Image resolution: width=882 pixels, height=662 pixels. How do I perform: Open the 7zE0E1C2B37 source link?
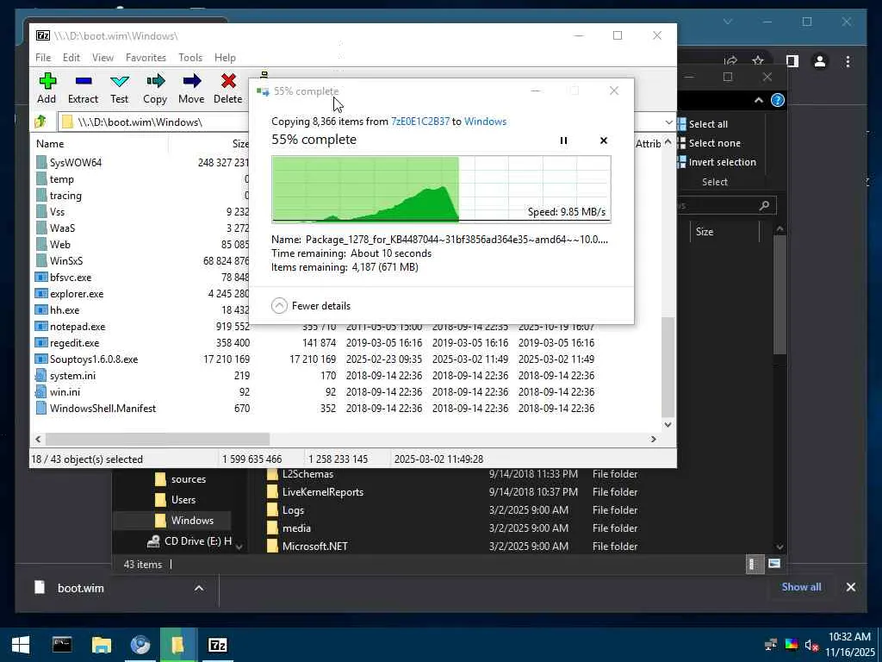point(420,121)
